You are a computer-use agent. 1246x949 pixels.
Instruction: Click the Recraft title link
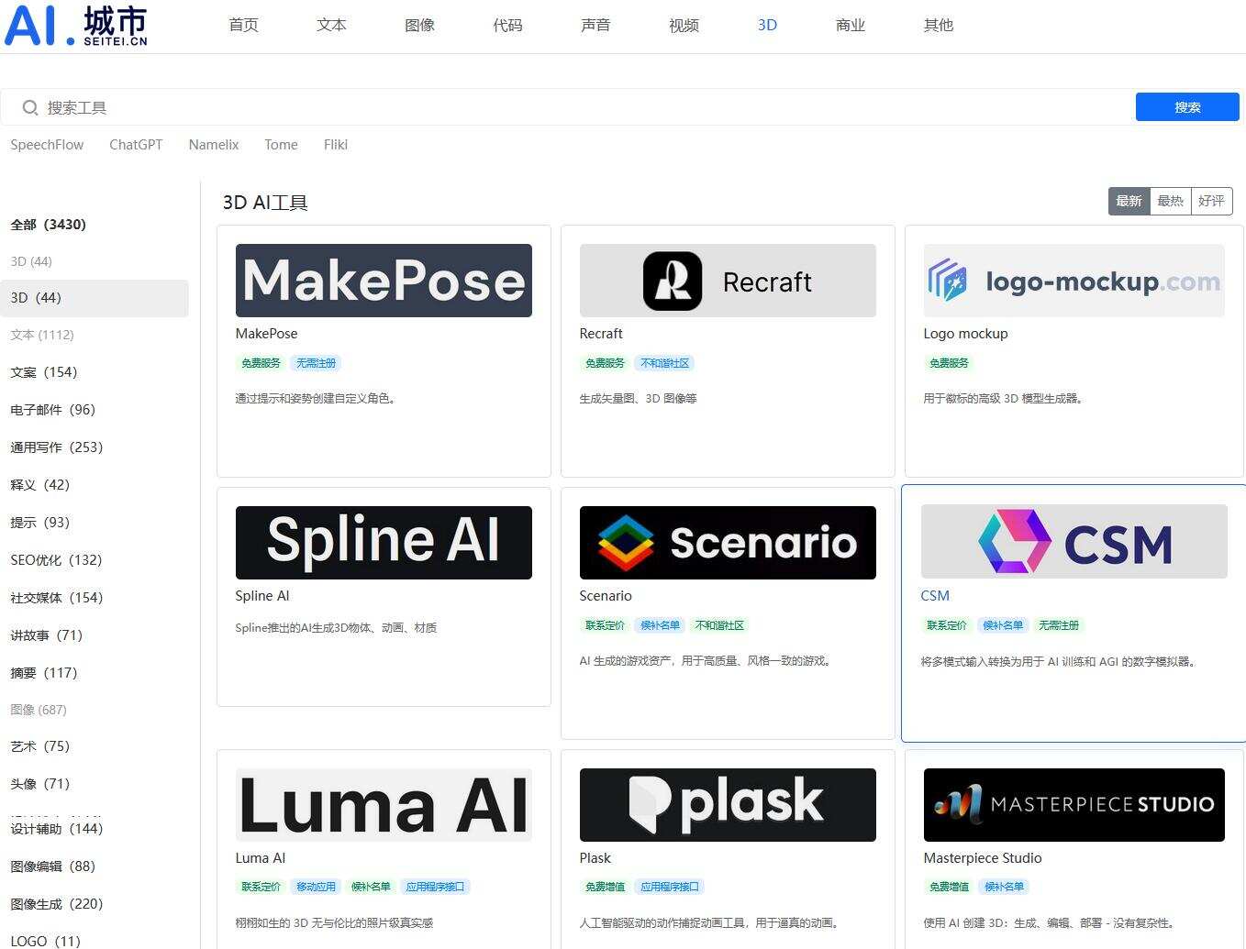tap(601, 334)
